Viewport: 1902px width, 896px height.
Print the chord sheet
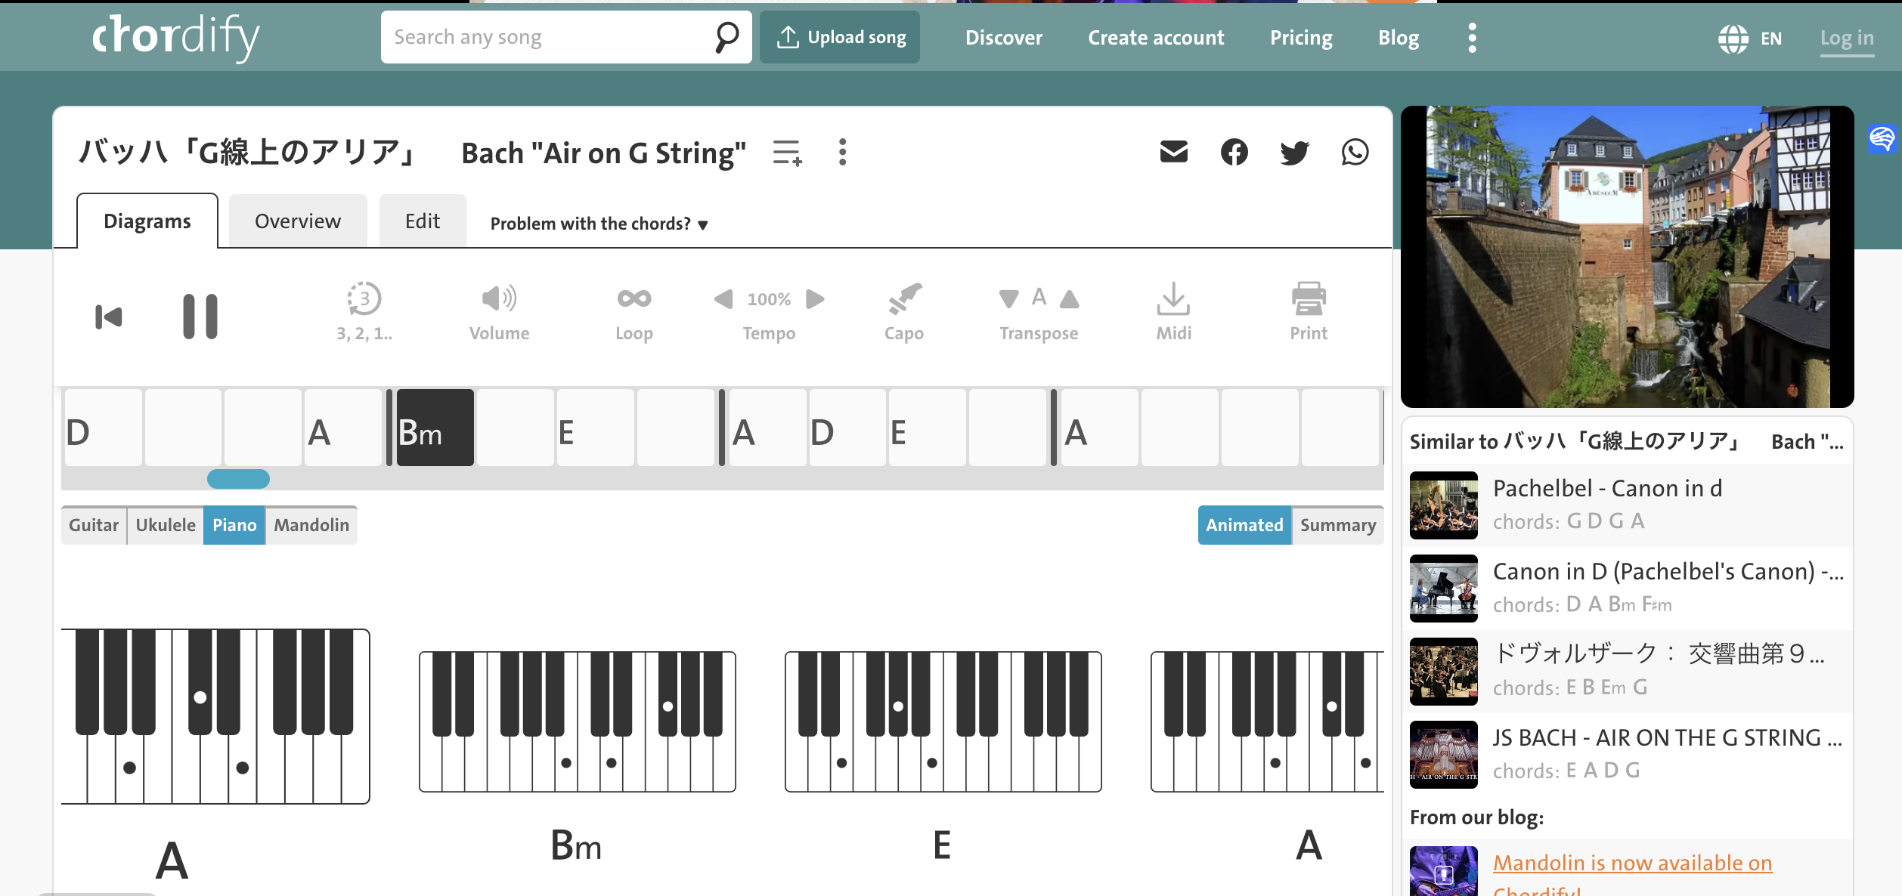tap(1308, 312)
